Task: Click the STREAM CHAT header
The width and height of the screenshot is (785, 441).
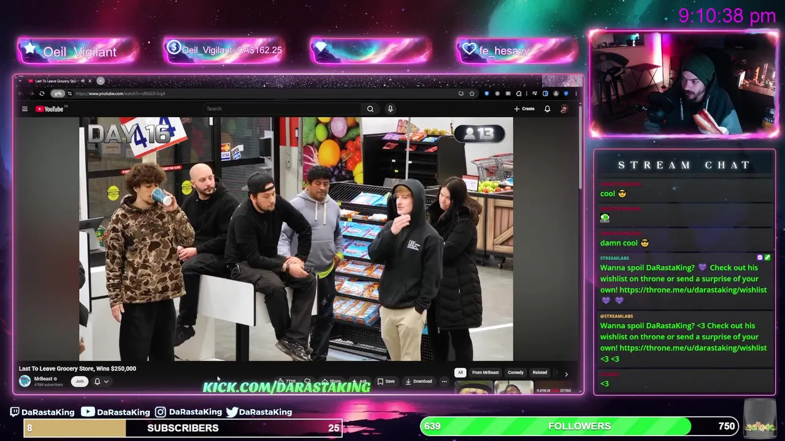Action: tap(684, 165)
